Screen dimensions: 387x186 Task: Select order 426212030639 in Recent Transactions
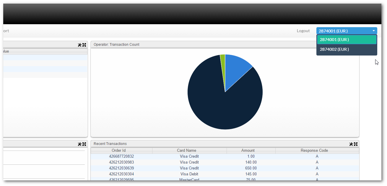pos(121,168)
